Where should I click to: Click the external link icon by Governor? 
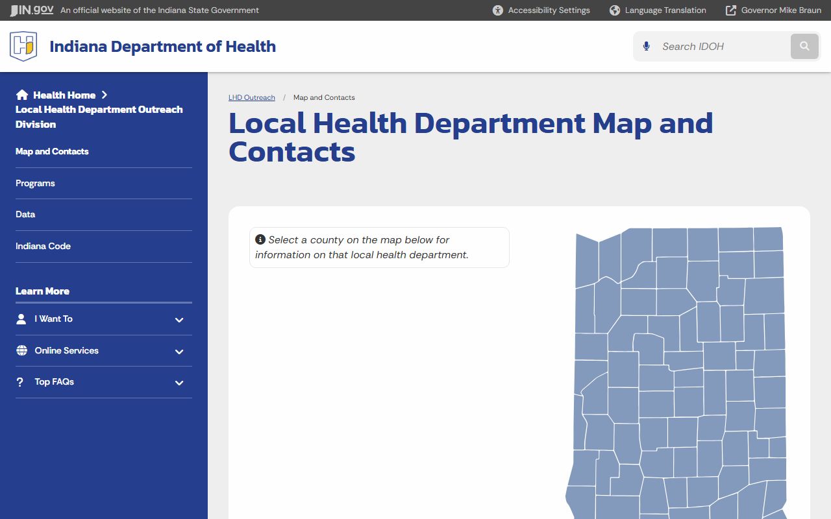(731, 10)
